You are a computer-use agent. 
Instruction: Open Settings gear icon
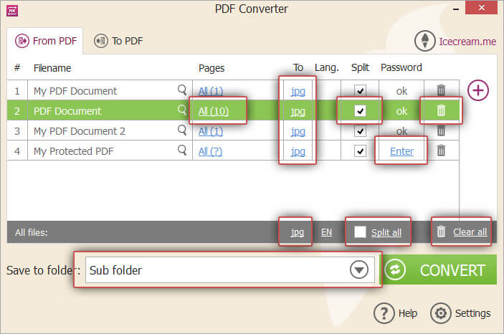(439, 313)
